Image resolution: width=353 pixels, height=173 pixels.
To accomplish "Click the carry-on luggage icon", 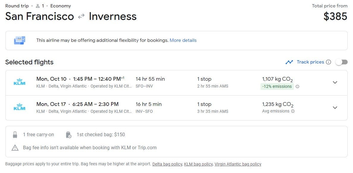I will (x=15, y=135).
